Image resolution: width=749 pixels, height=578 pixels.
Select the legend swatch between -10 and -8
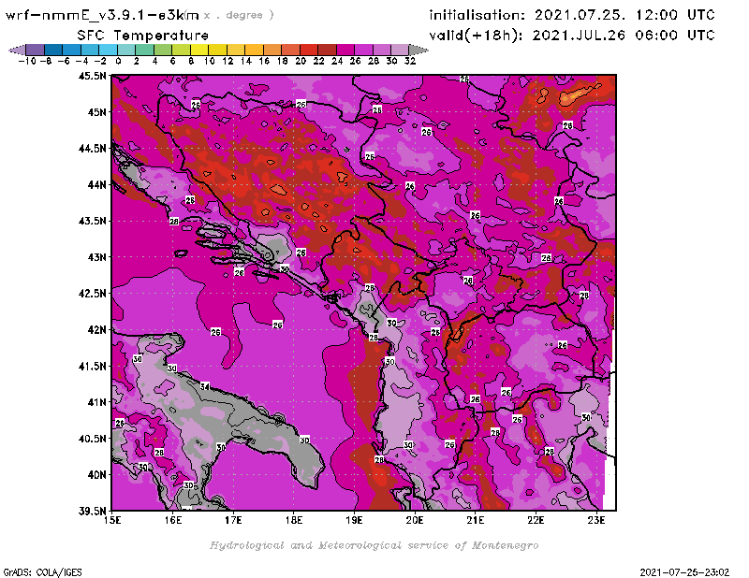pyautogui.click(x=34, y=49)
